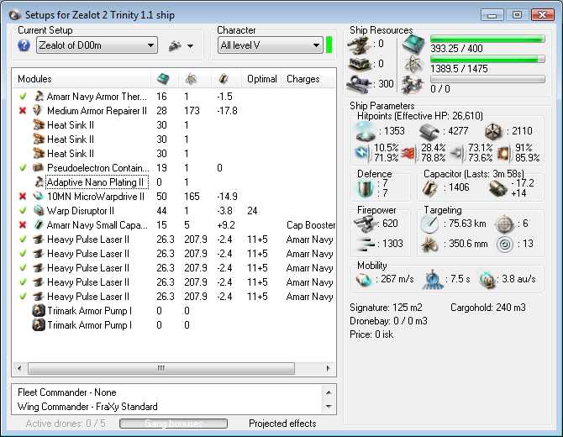Click the green character status indicator

click(x=329, y=45)
